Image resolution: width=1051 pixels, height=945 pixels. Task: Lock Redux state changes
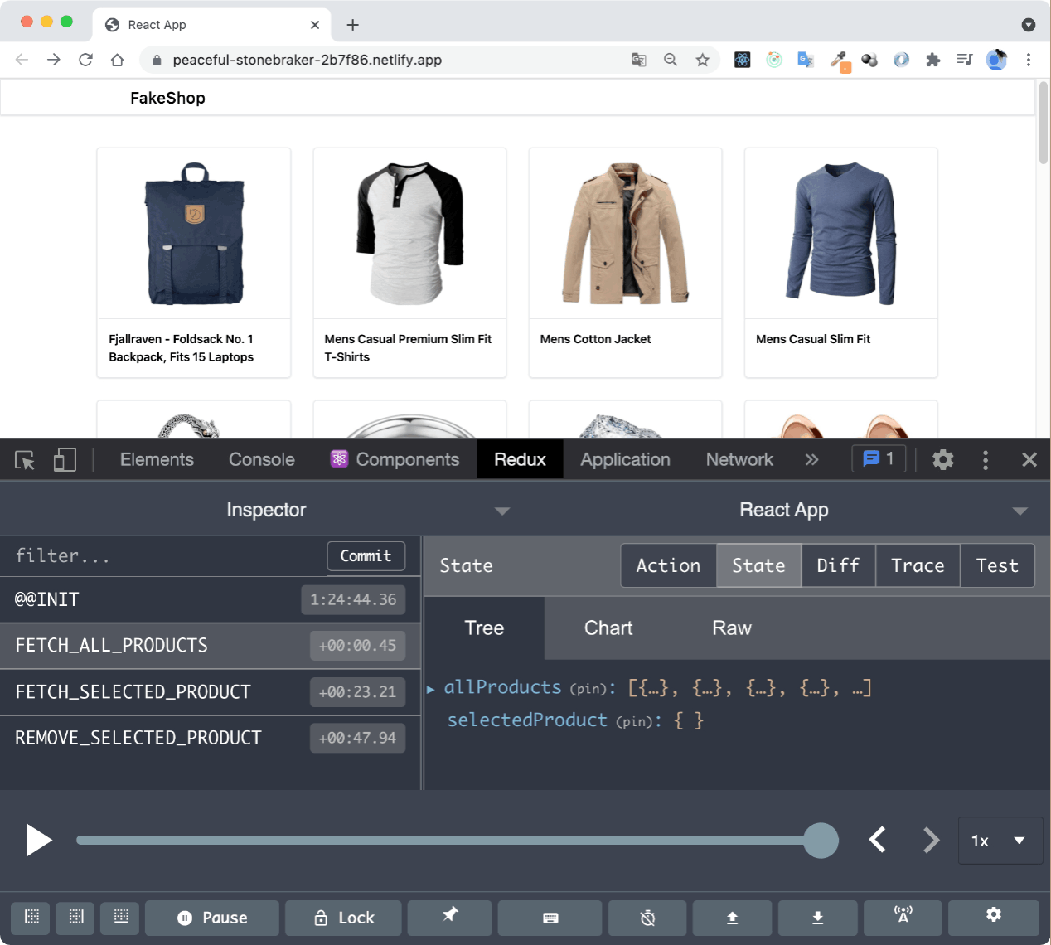point(343,918)
